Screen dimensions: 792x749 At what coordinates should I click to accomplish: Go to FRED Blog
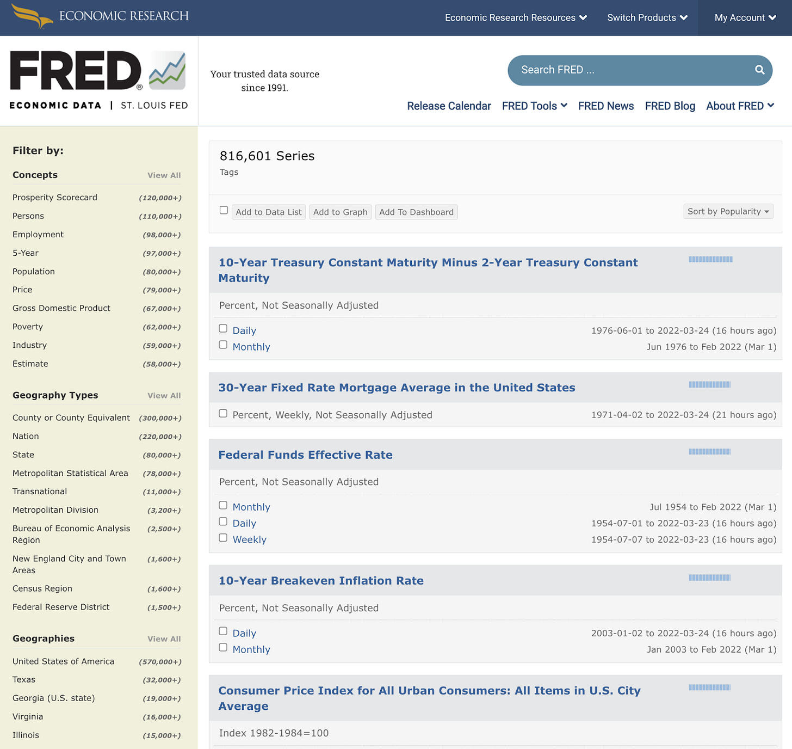pos(670,106)
